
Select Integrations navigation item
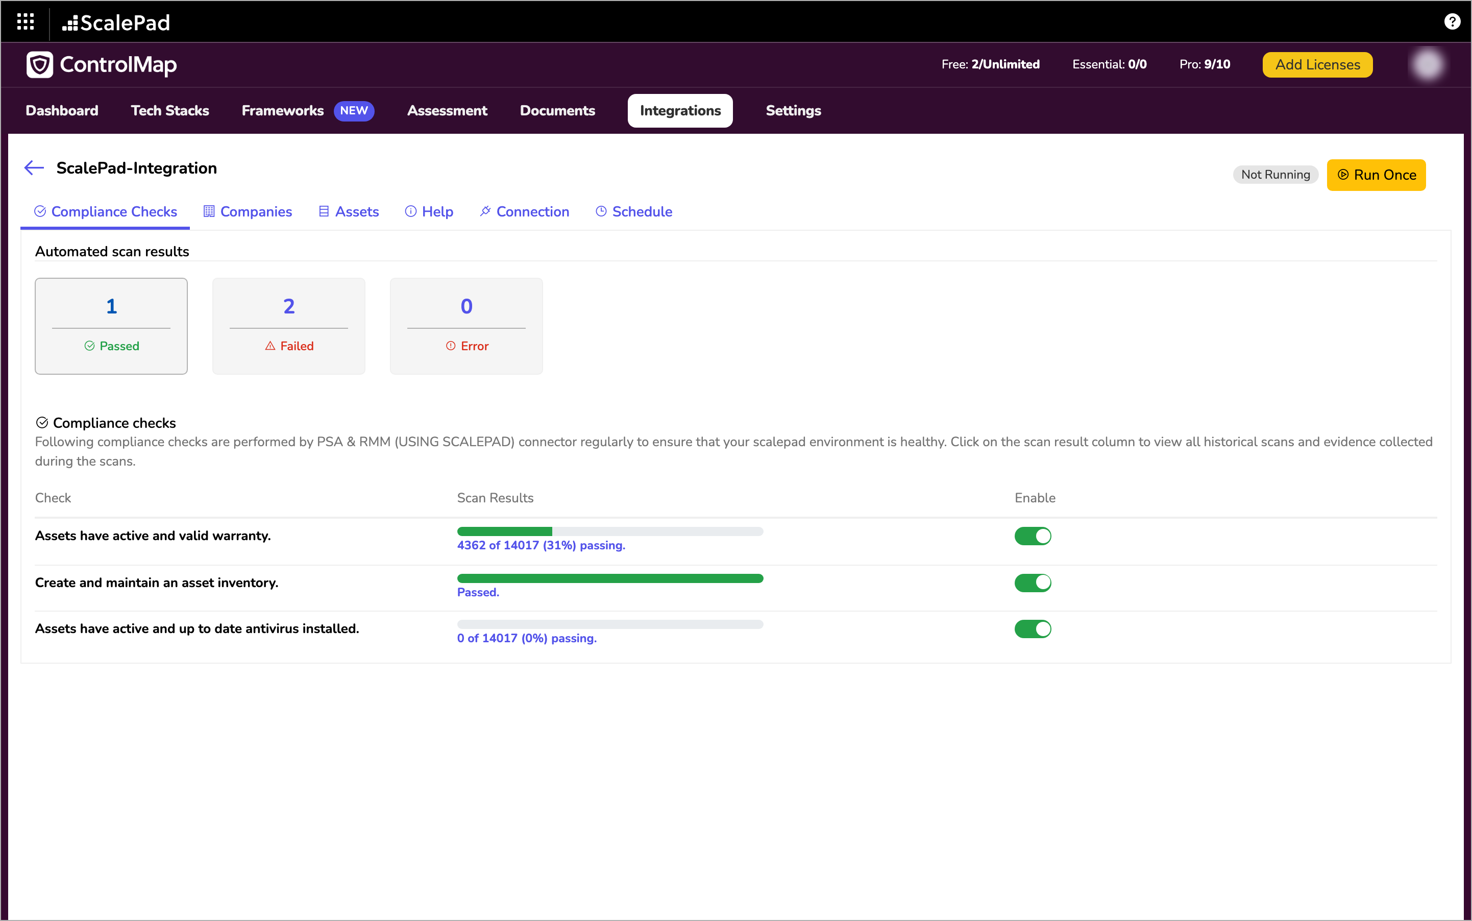point(680,110)
